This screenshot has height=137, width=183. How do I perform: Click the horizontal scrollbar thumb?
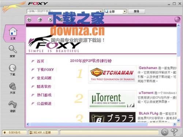click(x=89, y=125)
